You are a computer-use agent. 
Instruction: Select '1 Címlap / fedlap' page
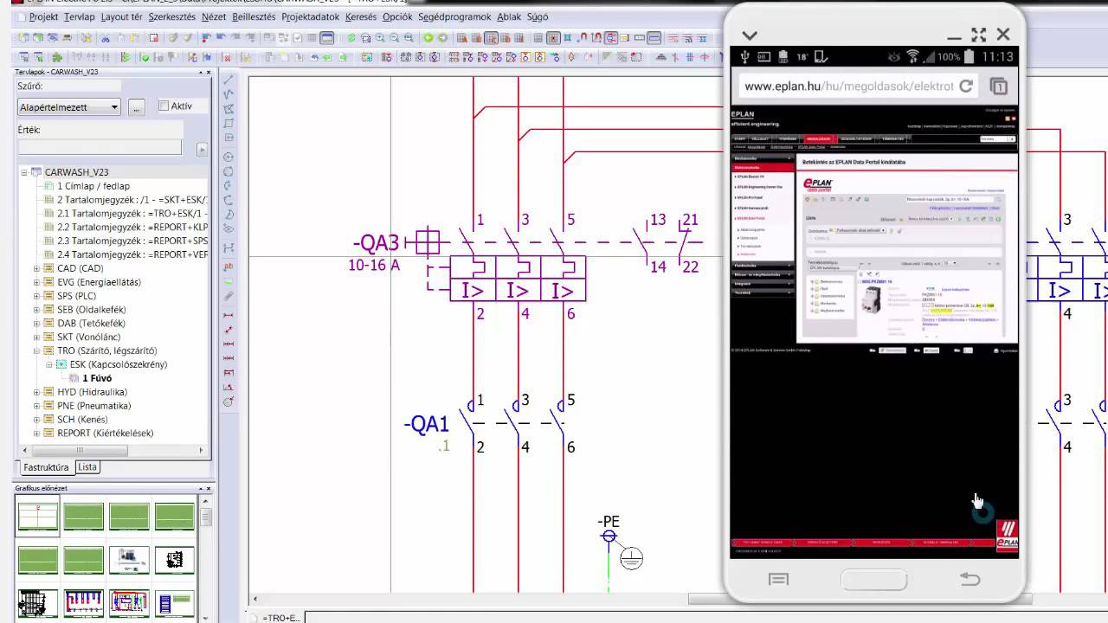click(93, 186)
